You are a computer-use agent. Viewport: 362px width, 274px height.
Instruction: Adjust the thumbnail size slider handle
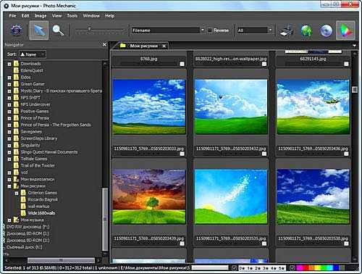click(x=89, y=29)
